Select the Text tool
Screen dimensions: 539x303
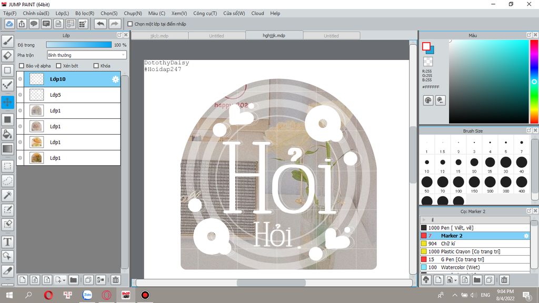(x=7, y=242)
